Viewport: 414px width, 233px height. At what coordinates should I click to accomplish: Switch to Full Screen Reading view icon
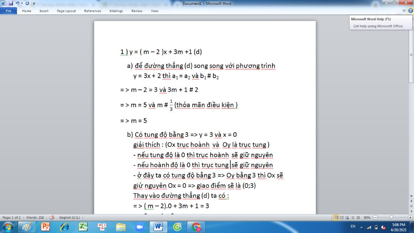pos(342,218)
